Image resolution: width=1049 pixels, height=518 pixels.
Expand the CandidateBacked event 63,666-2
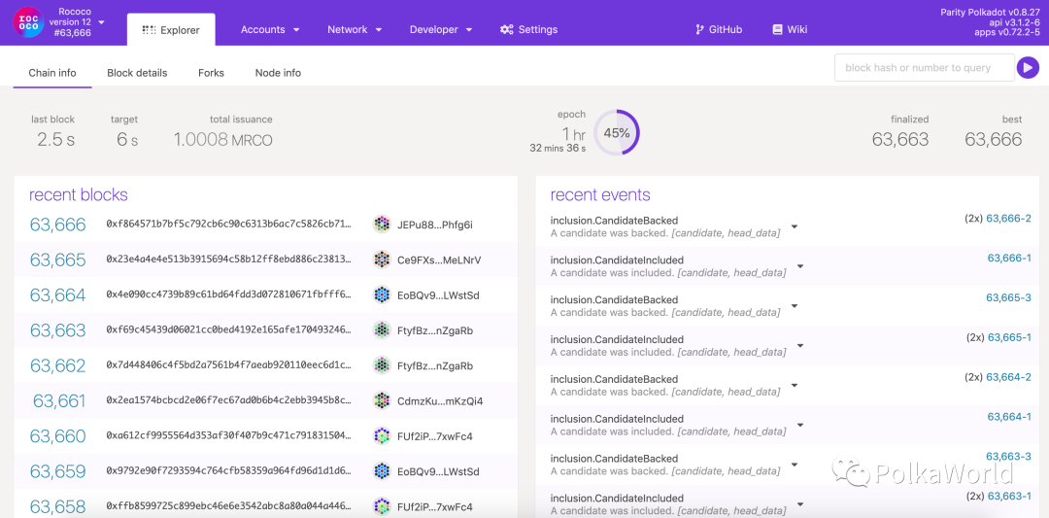(x=795, y=226)
